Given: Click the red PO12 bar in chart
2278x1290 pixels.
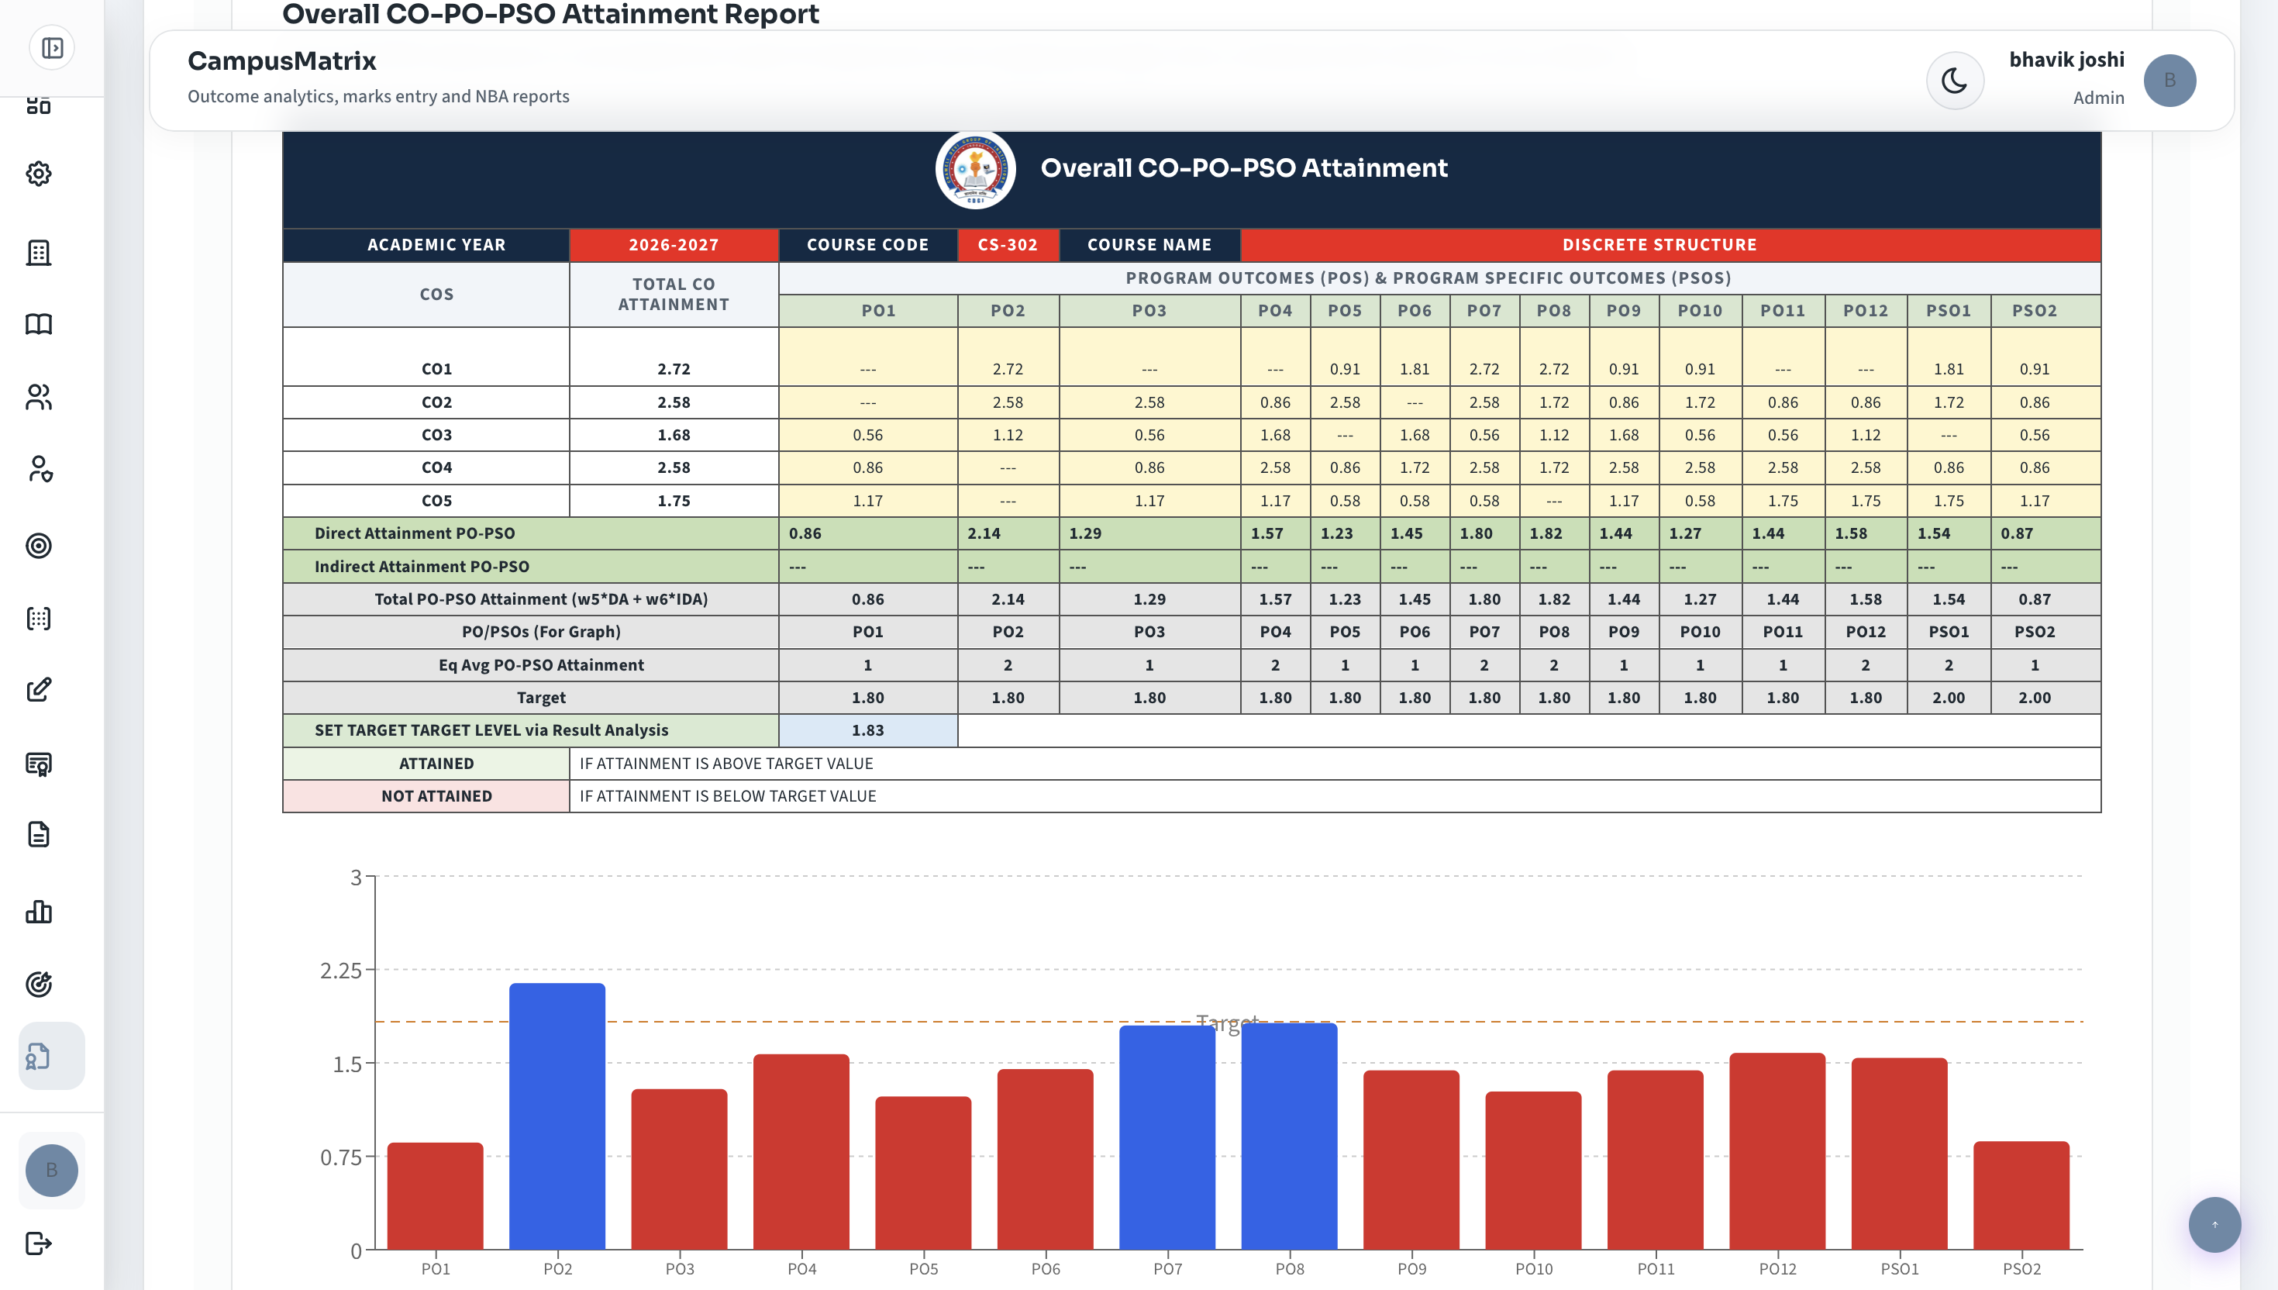Looking at the screenshot, I should pos(1777,1151).
